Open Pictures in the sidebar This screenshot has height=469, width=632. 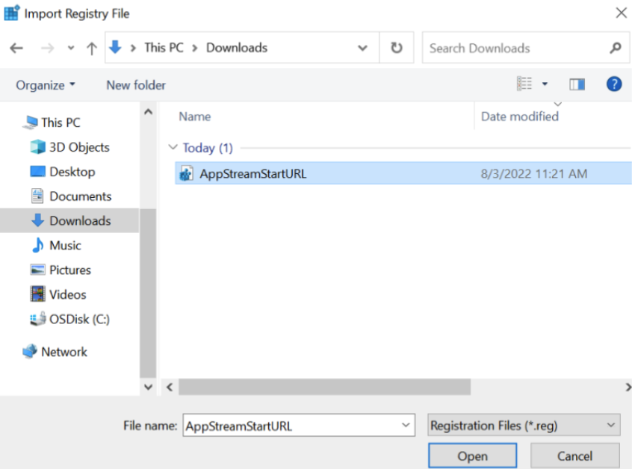[69, 270]
